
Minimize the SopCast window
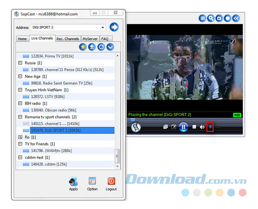coord(95,13)
